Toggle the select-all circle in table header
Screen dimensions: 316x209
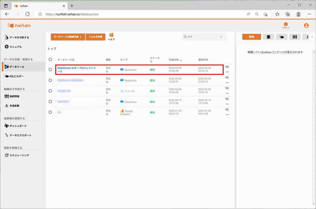pyautogui.click(x=50, y=60)
